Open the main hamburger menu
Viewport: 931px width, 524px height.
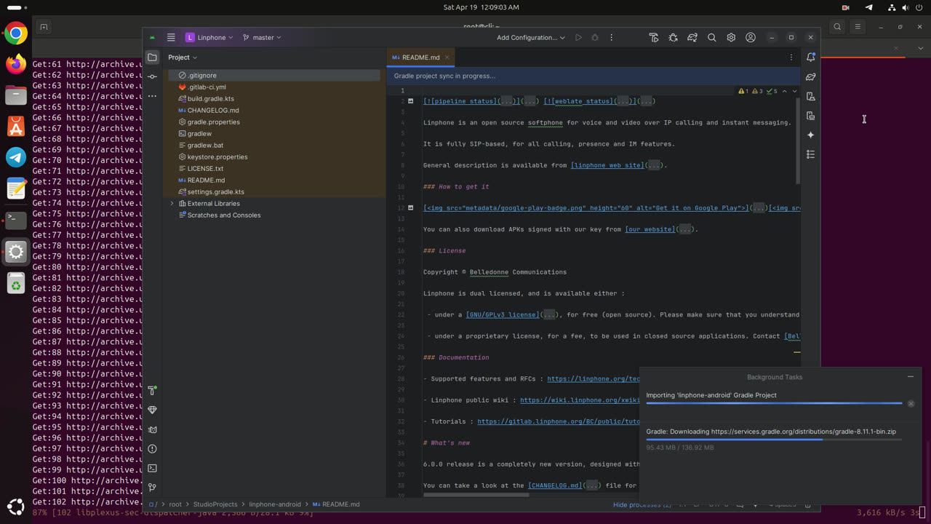(x=171, y=37)
